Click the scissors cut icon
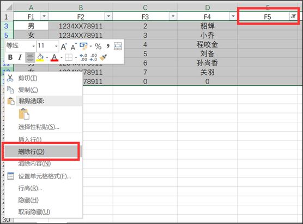The height and width of the screenshot is (224, 303). point(10,78)
